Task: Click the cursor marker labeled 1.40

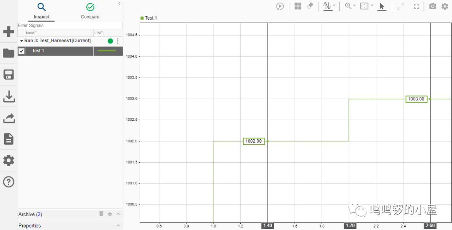Action: [x=268, y=226]
